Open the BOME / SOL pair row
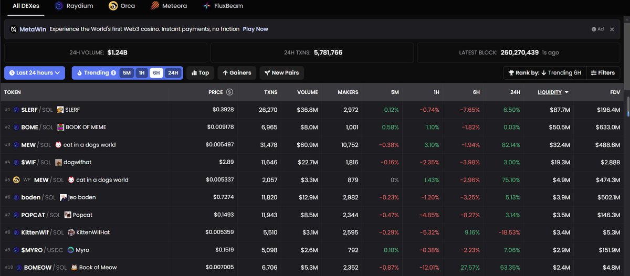630x276 pixels. pos(313,127)
